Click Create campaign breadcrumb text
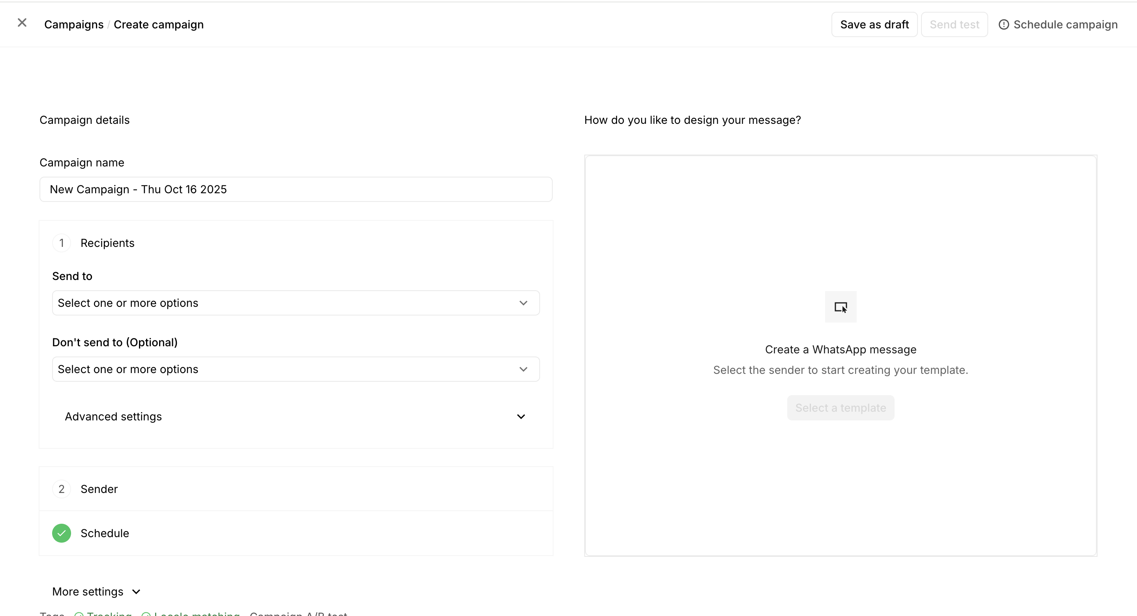This screenshot has height=616, width=1137. pos(158,25)
